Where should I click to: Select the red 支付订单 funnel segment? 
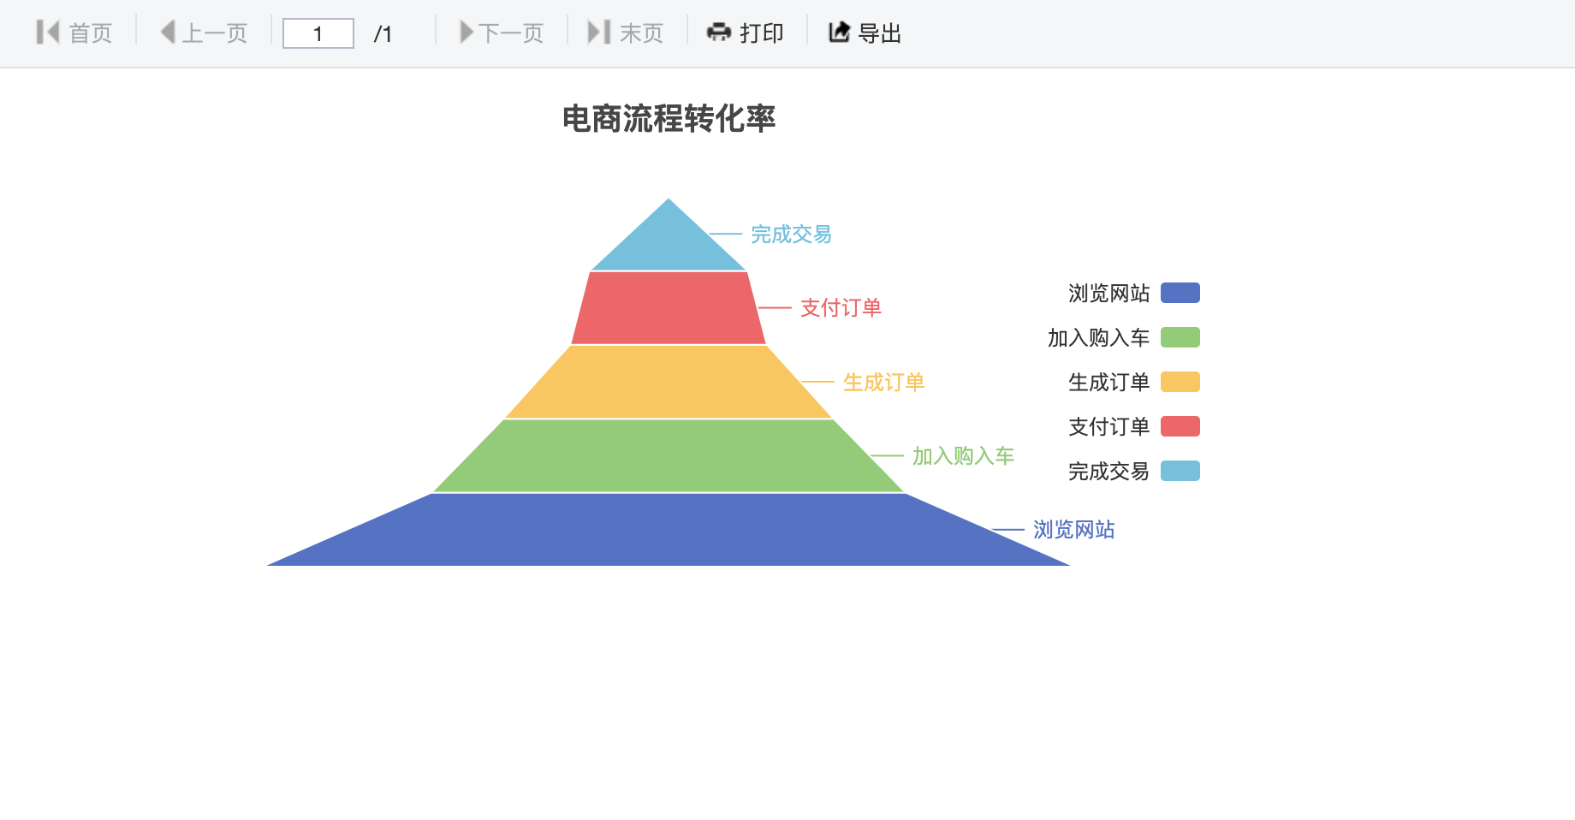[x=669, y=308]
